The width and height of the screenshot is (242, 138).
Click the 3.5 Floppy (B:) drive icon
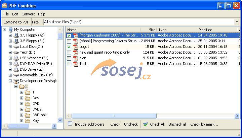(x=16, y=41)
